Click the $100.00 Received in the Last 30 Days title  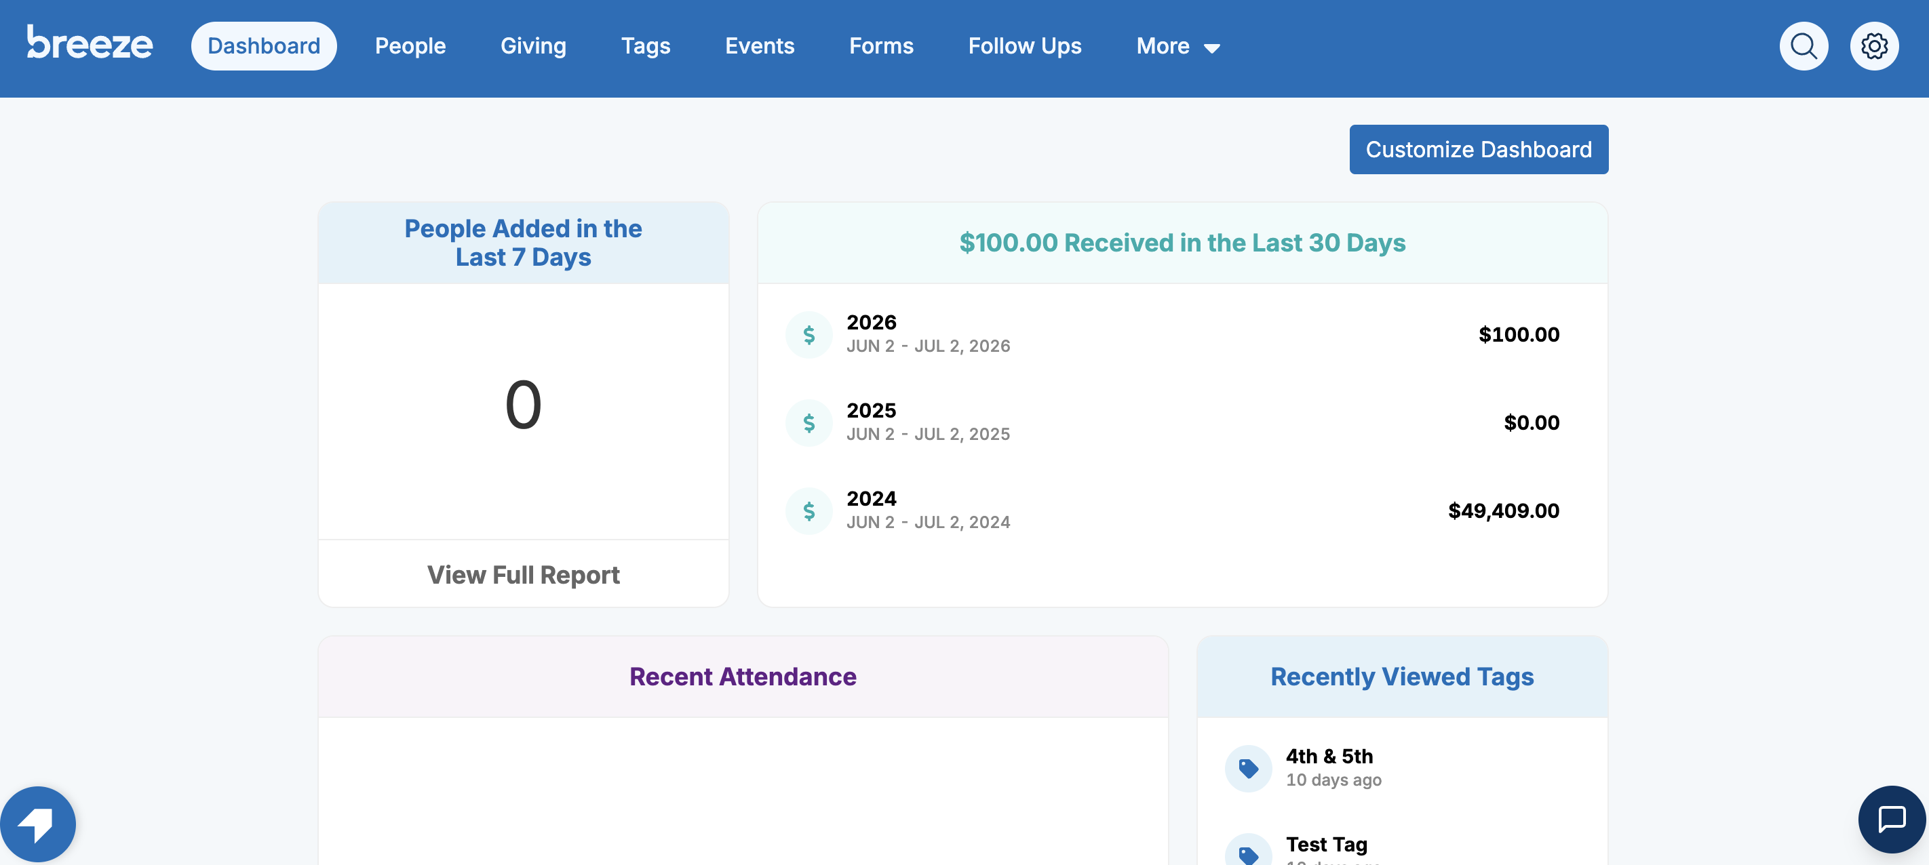[1182, 243]
